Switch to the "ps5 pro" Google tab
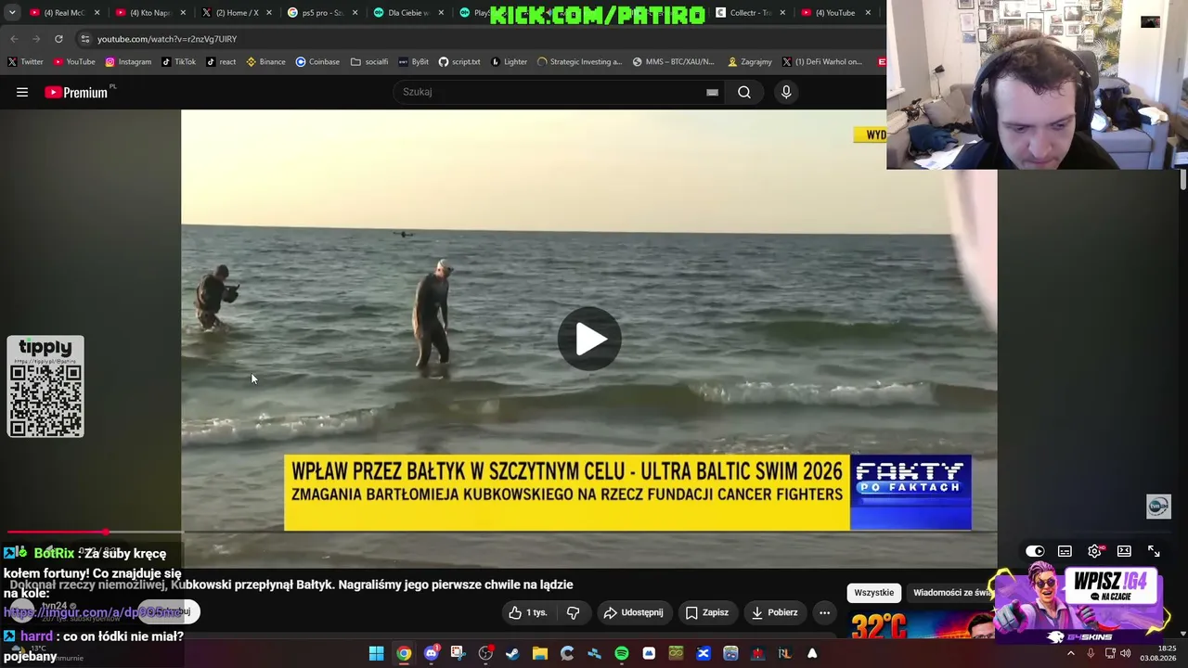Viewport: 1188px width, 668px height. 322,13
